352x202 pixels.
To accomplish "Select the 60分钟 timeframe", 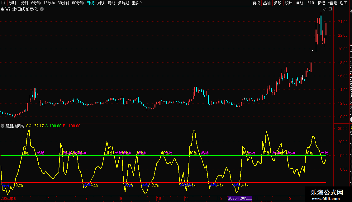I will 78,3.
